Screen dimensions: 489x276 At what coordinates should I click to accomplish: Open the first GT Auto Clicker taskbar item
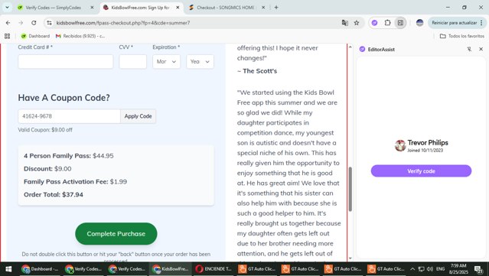(257, 269)
